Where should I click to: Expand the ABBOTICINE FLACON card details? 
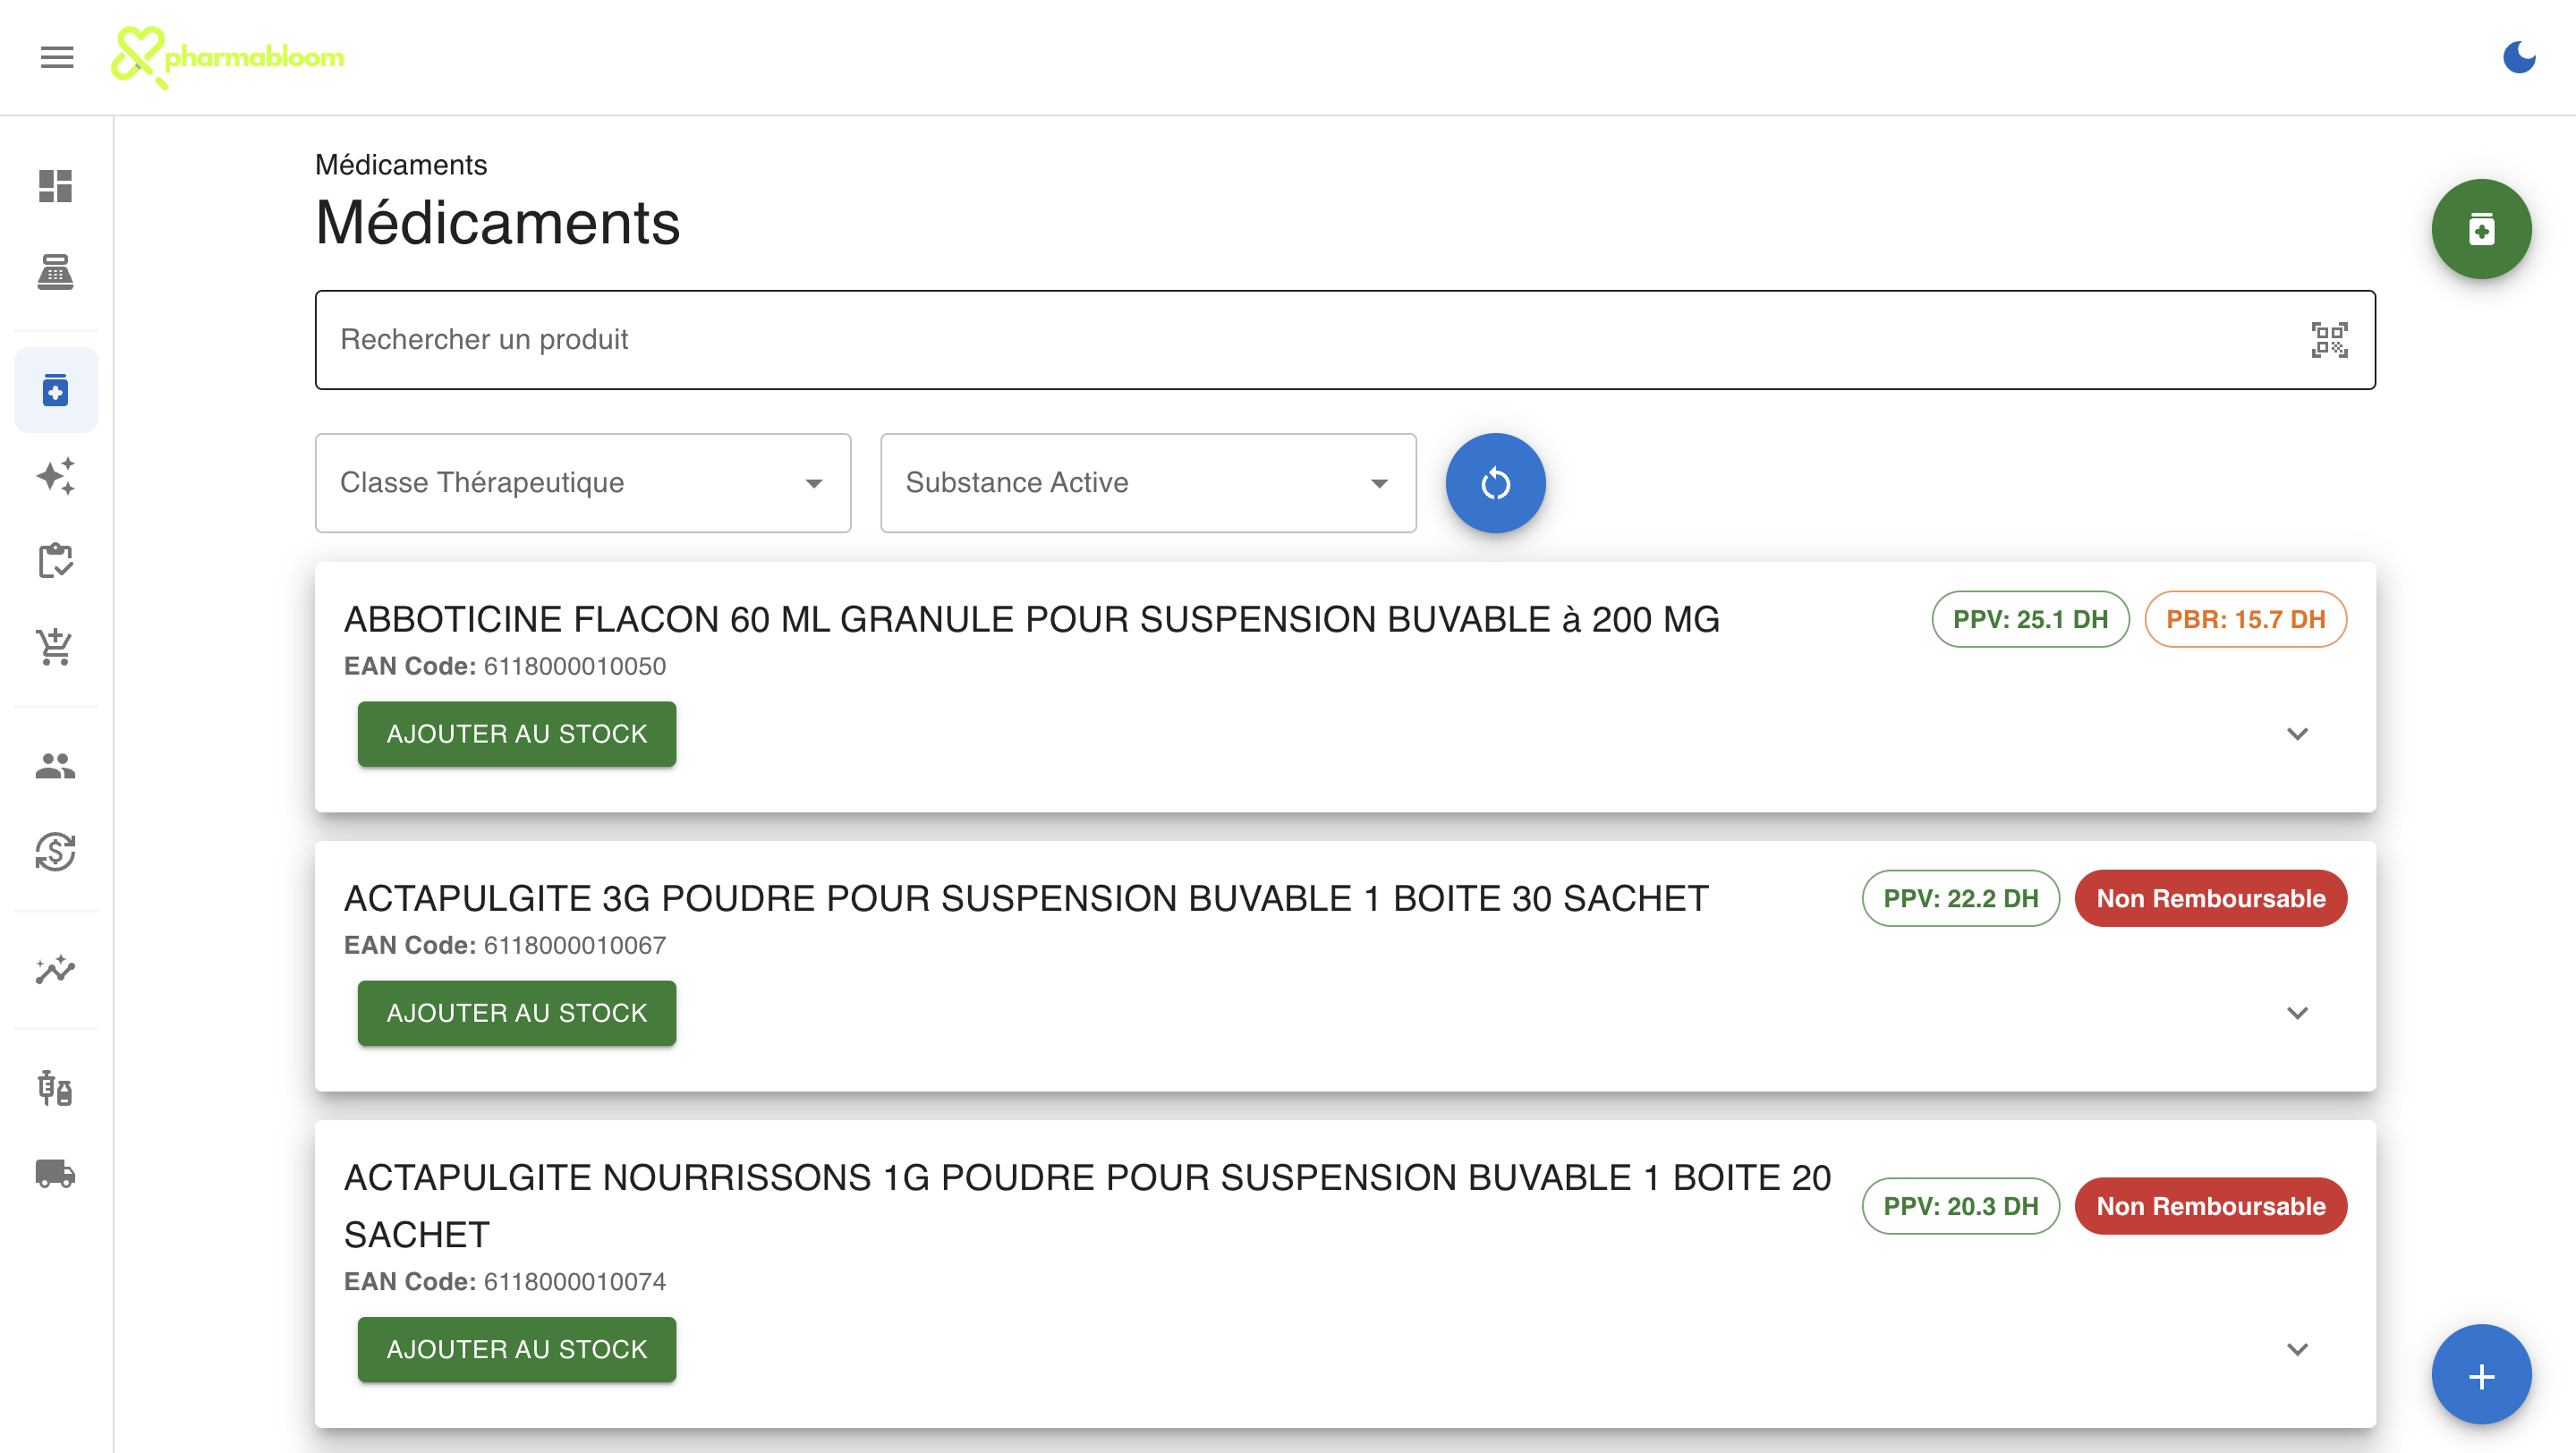(2297, 734)
